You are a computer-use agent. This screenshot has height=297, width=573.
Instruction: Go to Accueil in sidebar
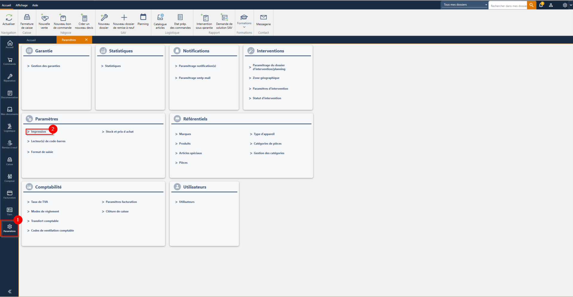pos(10,44)
